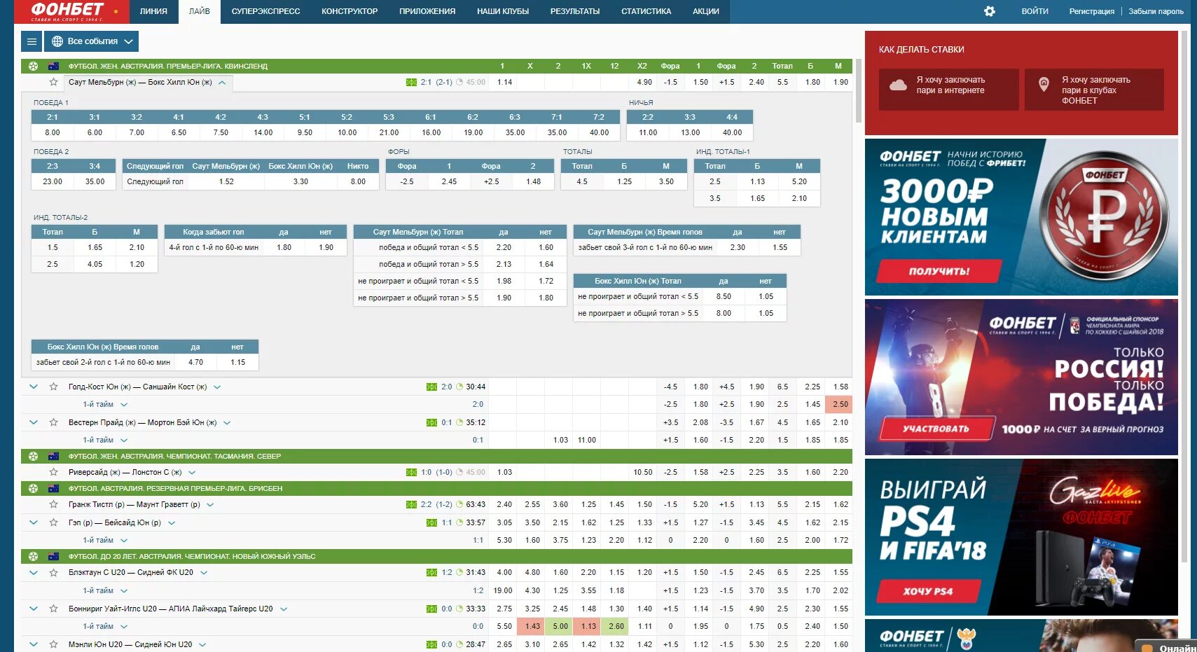Open live stats icon for Саут Мельбурн match
The image size is (1197, 652).
tap(411, 82)
